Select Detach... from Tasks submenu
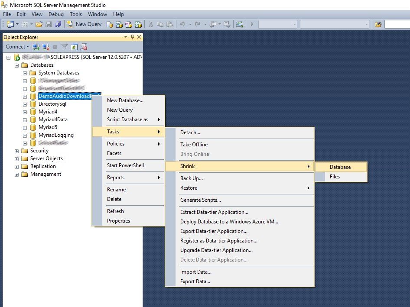The image size is (410, 307). 240,132
